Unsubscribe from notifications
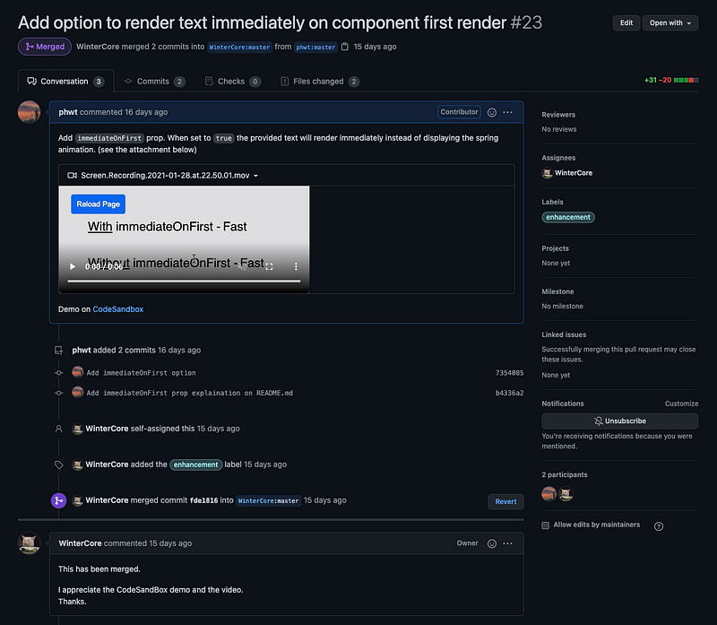 point(619,421)
